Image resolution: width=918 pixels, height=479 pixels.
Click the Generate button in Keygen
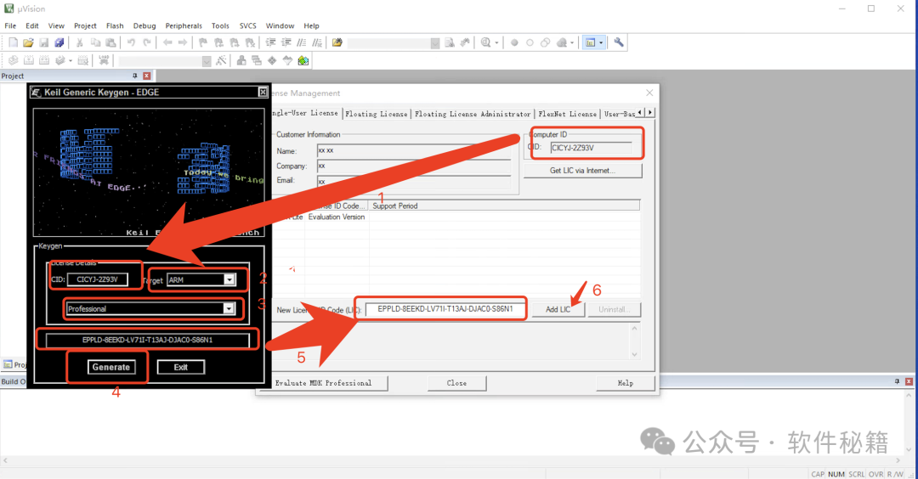point(111,367)
